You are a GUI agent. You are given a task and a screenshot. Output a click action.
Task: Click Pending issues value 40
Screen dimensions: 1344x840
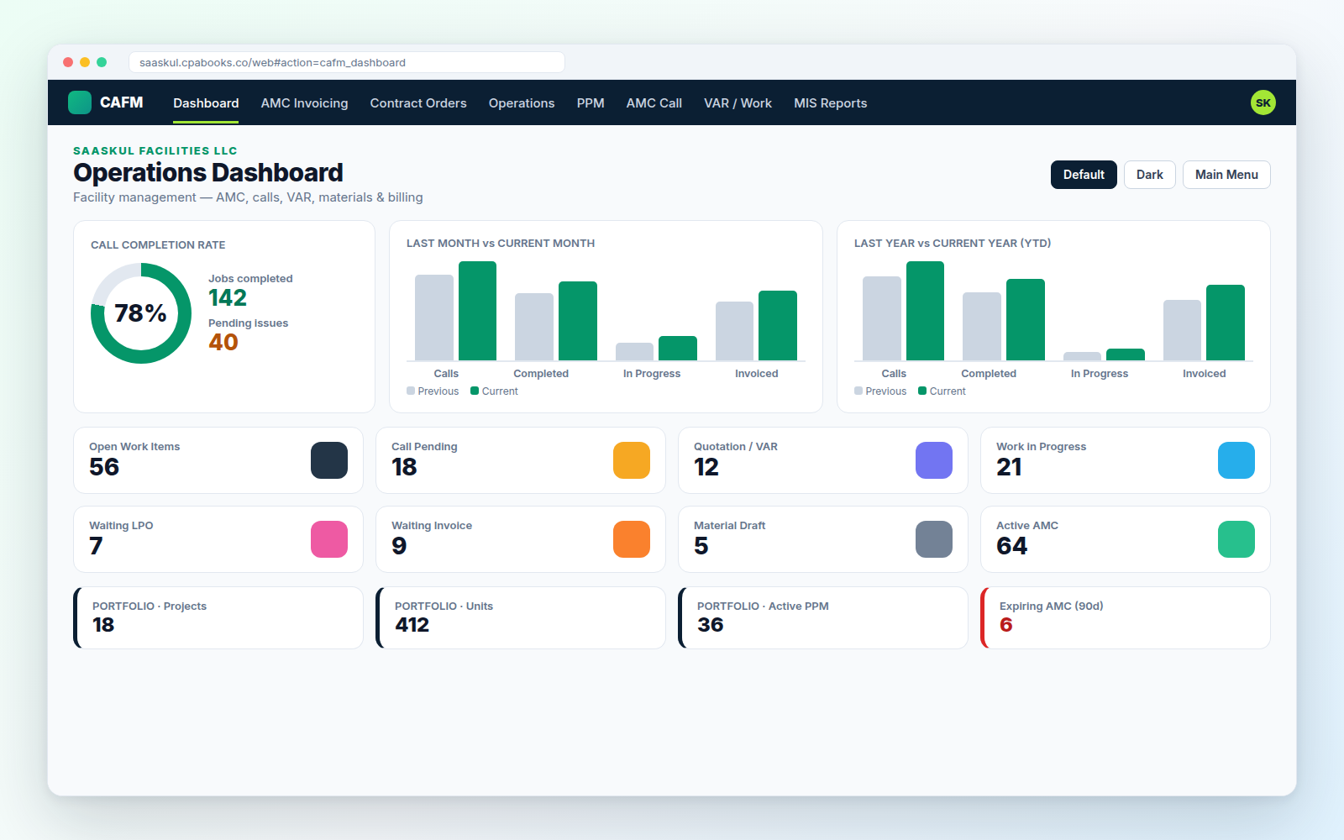pos(223,343)
